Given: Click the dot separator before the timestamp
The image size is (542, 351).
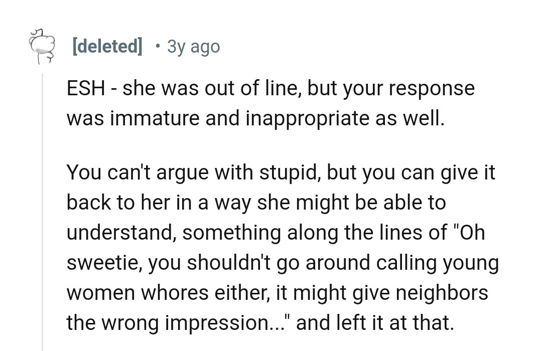Looking at the screenshot, I should click(158, 47).
